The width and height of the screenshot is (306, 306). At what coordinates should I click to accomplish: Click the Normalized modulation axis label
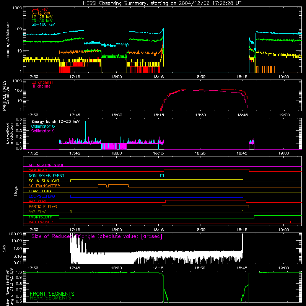click(10, 133)
